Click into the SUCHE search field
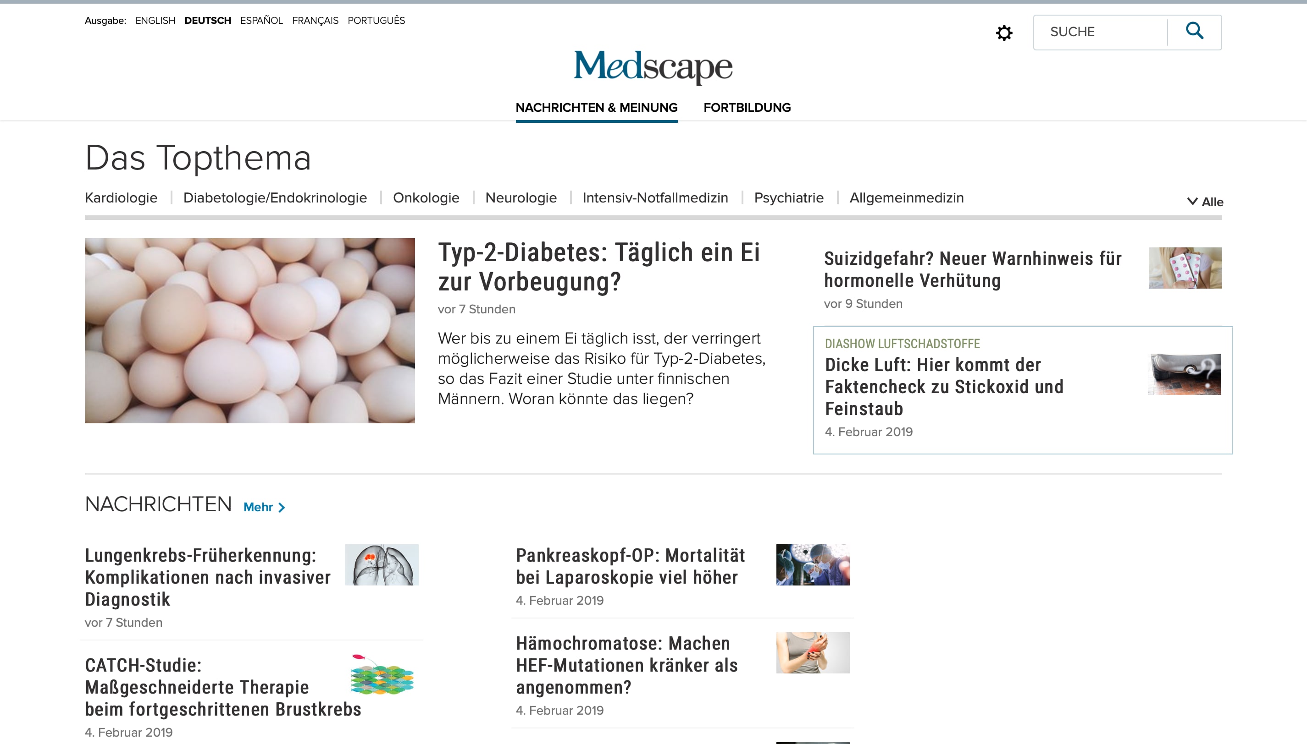This screenshot has width=1307, height=744. [x=1100, y=32]
